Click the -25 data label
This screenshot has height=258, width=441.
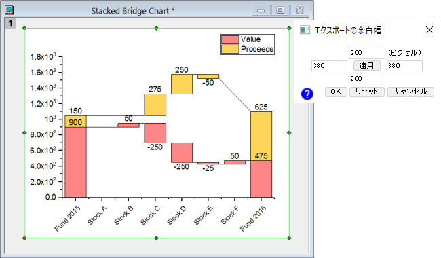coord(208,168)
